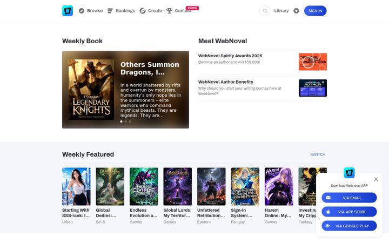
Task: Click 'Global Deities:...' title text
Action: click(x=106, y=213)
